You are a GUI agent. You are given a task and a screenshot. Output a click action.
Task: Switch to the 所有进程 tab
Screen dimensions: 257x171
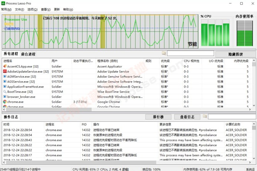(x=11, y=54)
